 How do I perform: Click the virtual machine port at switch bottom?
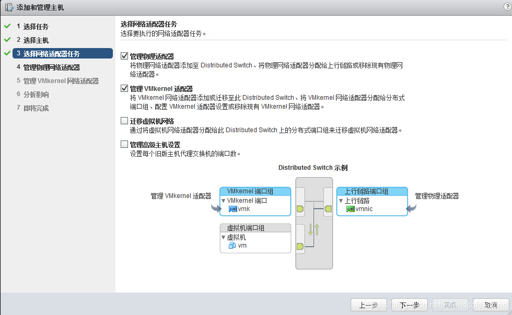click(x=300, y=247)
